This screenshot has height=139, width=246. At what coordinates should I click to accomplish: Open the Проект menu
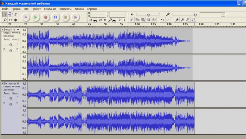36,9
